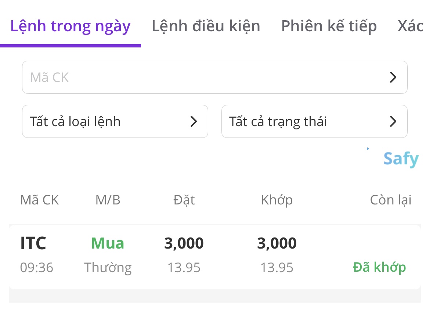The height and width of the screenshot is (321, 426).
Task: Switch to the Lệnh trong ngày tab
Action: [71, 26]
